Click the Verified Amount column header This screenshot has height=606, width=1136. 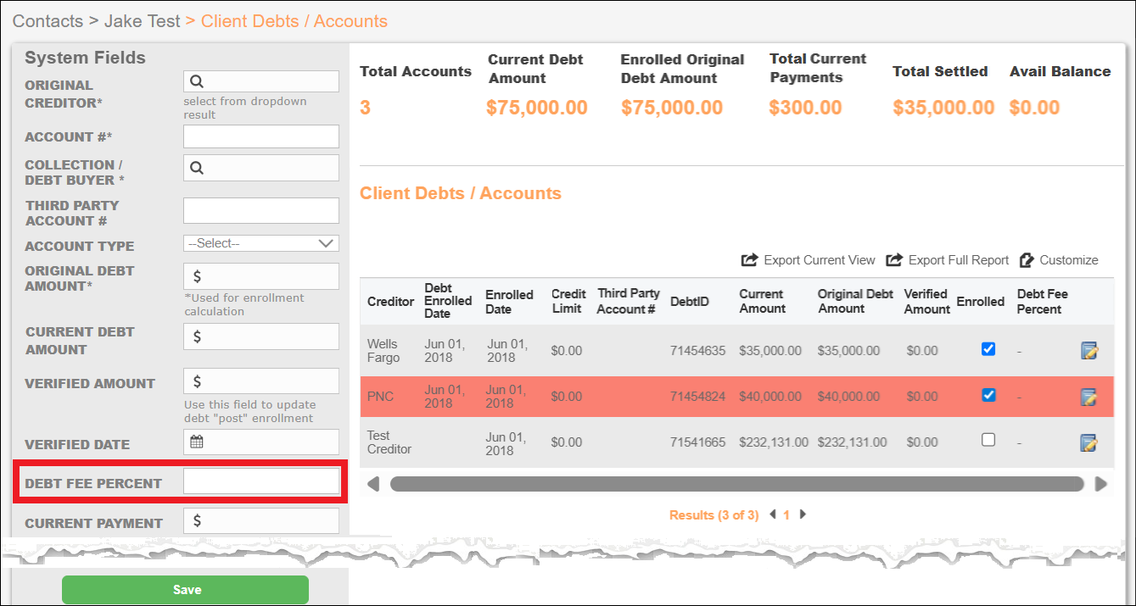(926, 302)
